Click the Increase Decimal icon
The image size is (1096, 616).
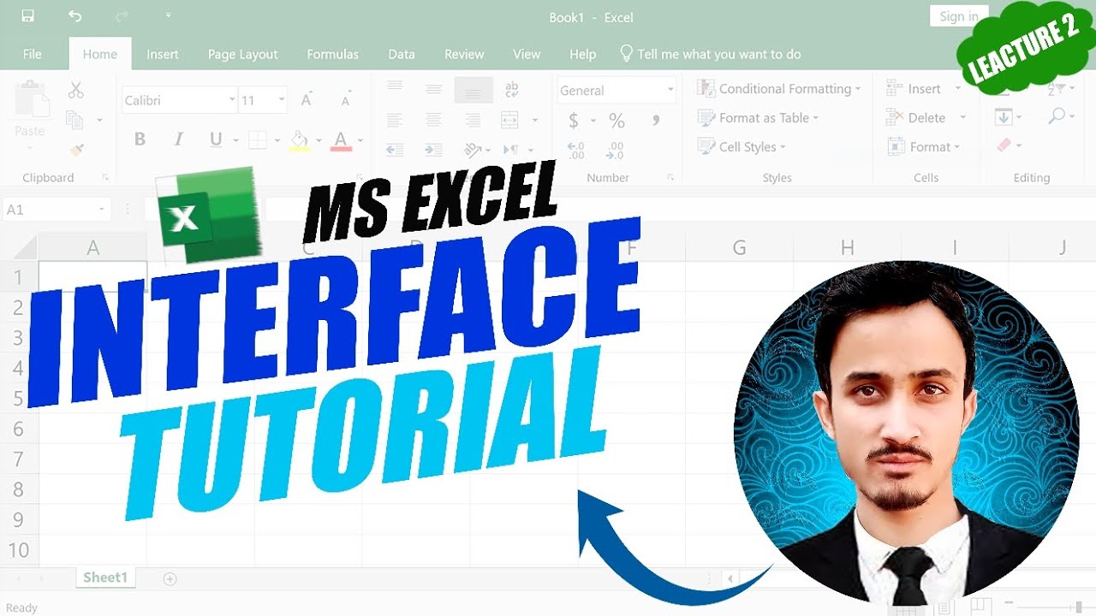pyautogui.click(x=575, y=151)
